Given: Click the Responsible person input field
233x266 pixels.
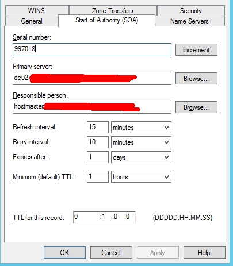Looking at the screenshot, I should [x=92, y=107].
